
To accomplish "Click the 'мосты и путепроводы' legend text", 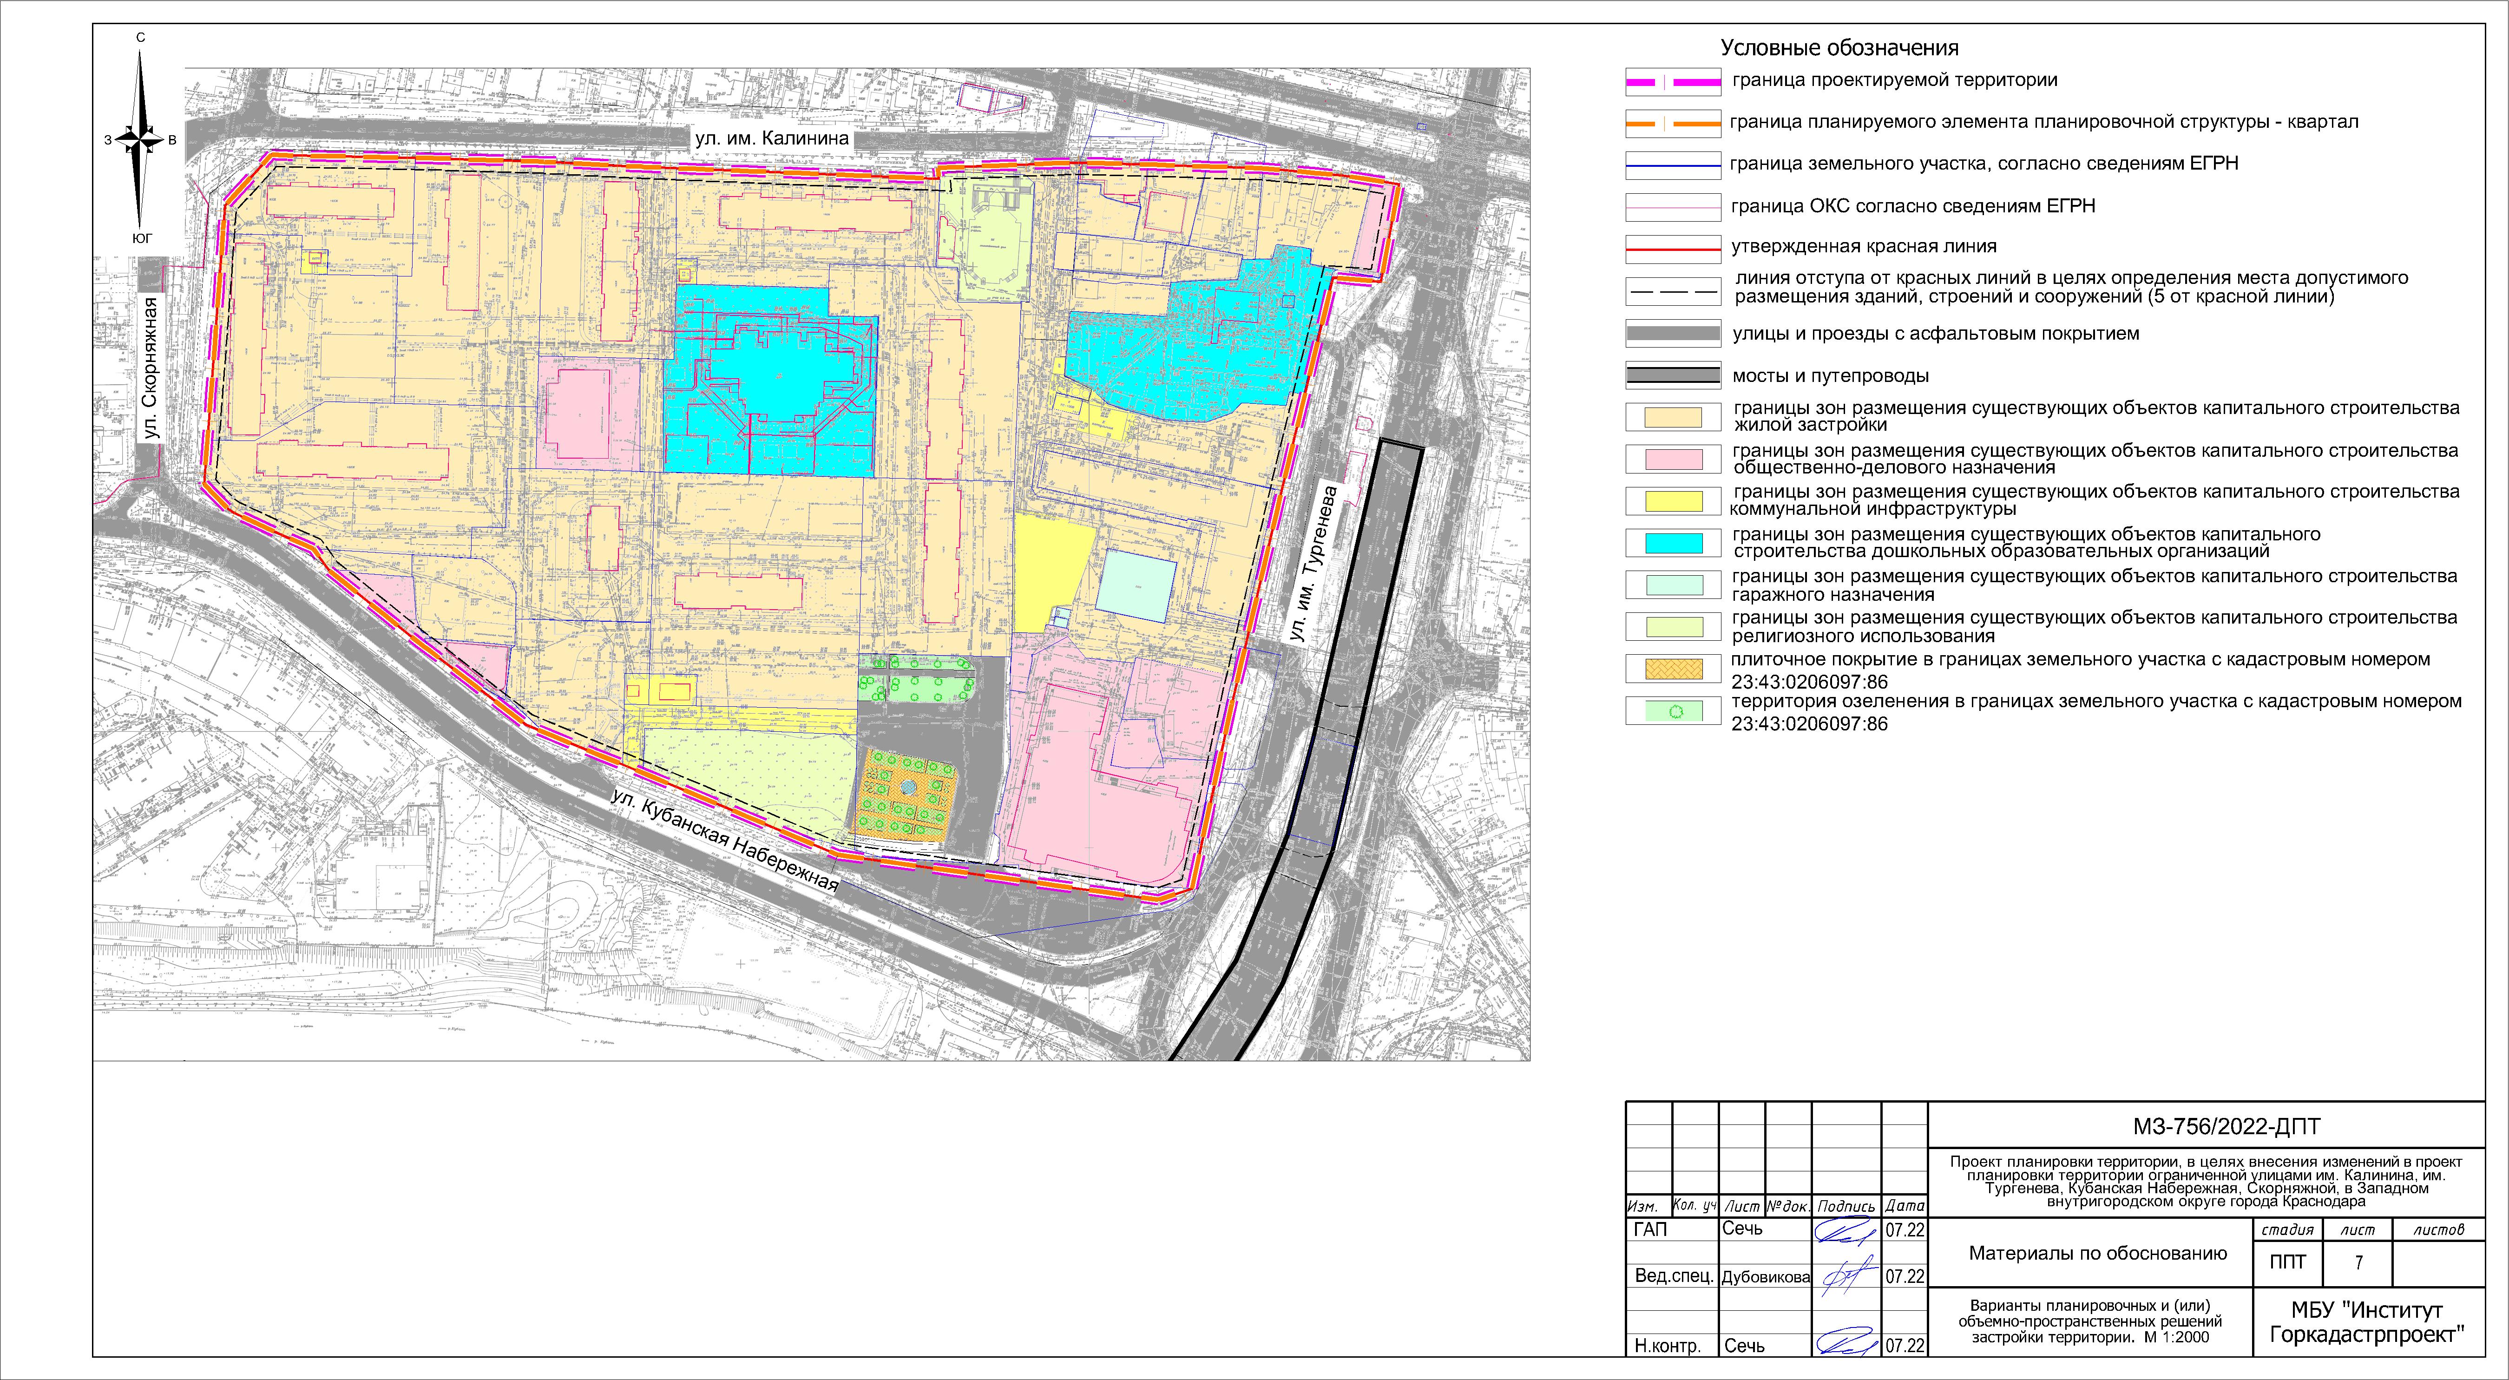I will click(1830, 376).
